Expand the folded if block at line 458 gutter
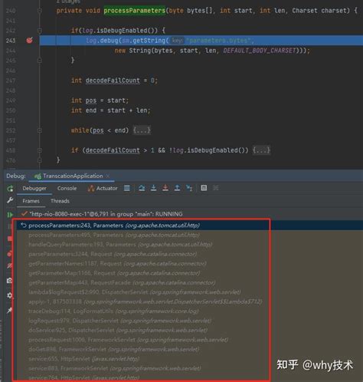 tap(40, 150)
